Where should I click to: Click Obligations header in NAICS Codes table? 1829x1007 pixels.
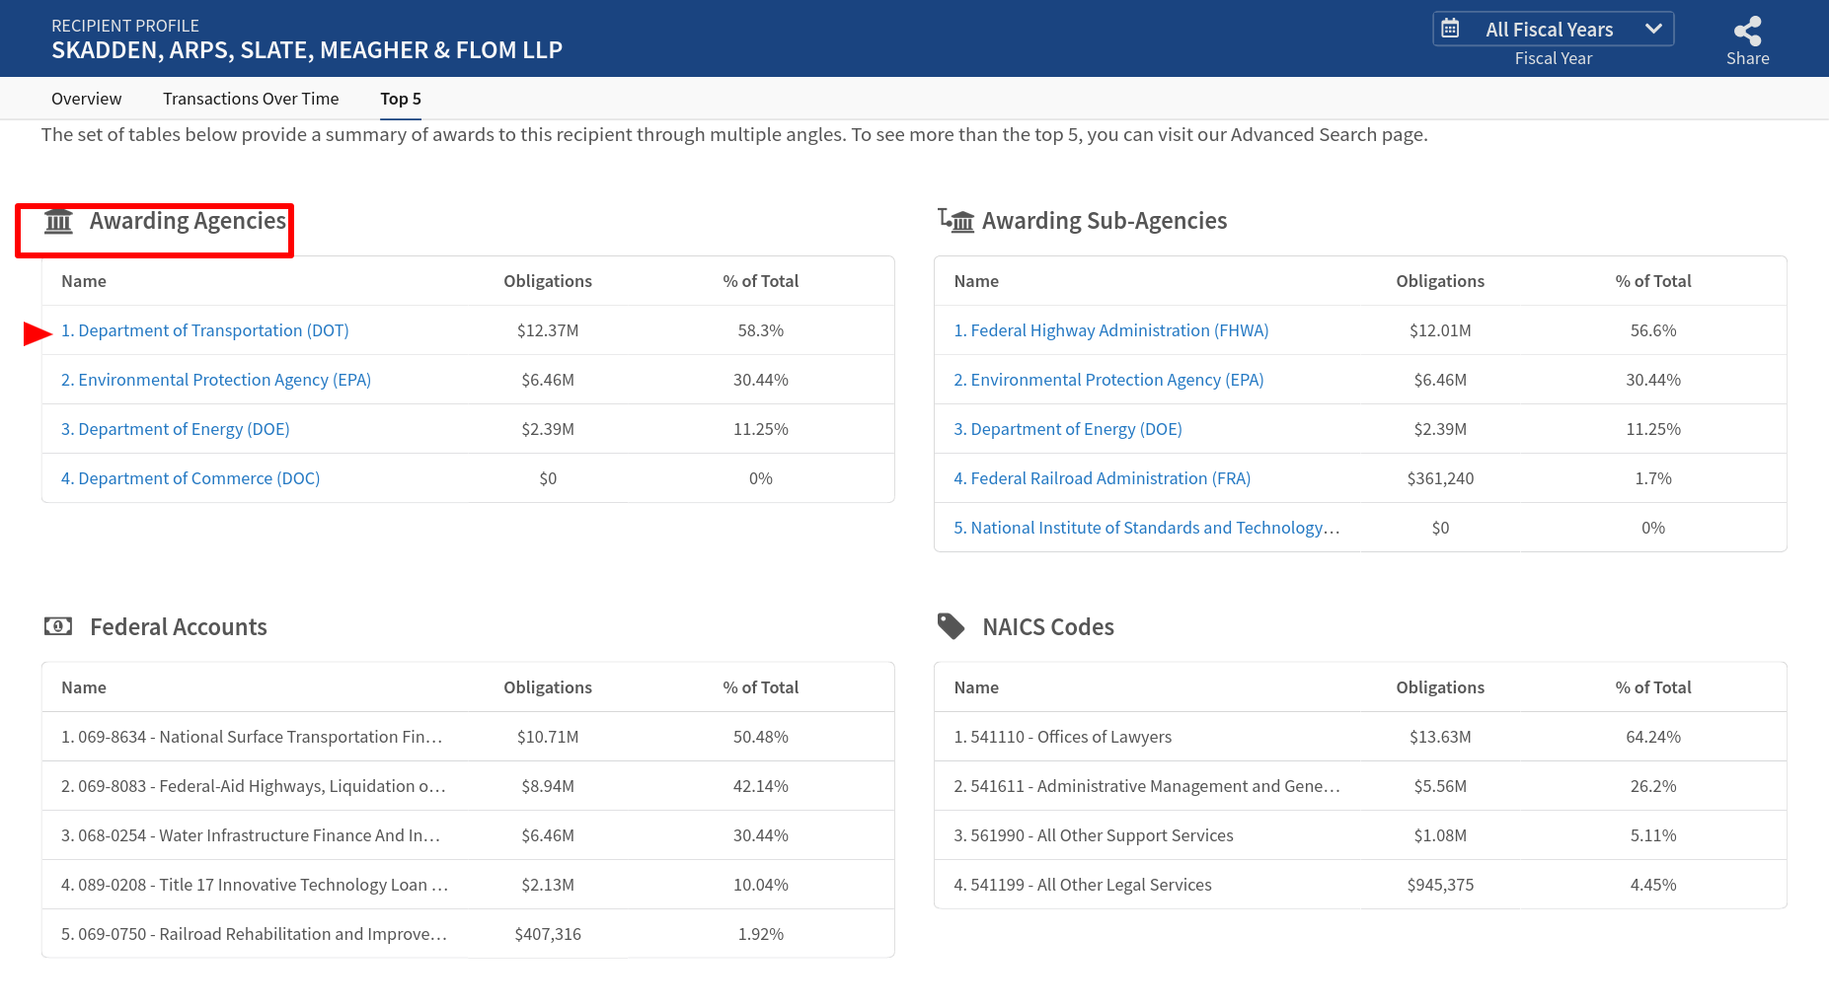pyautogui.click(x=1440, y=687)
